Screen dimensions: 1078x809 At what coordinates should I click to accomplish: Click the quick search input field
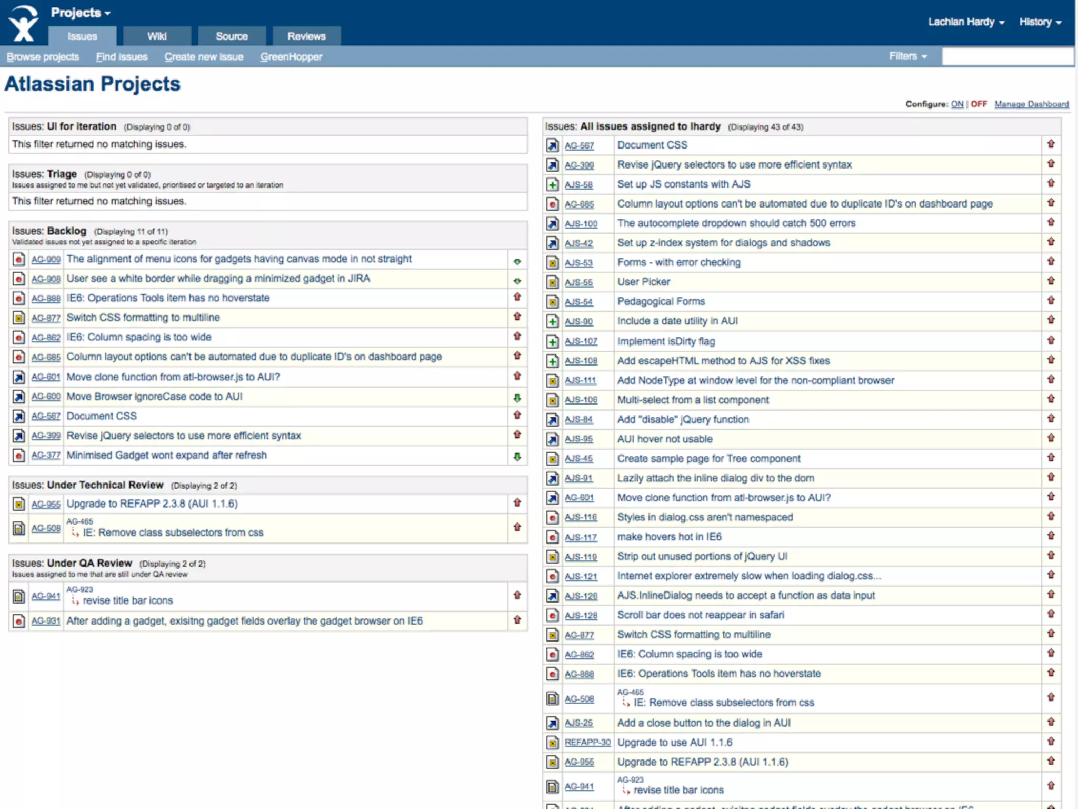point(1006,56)
